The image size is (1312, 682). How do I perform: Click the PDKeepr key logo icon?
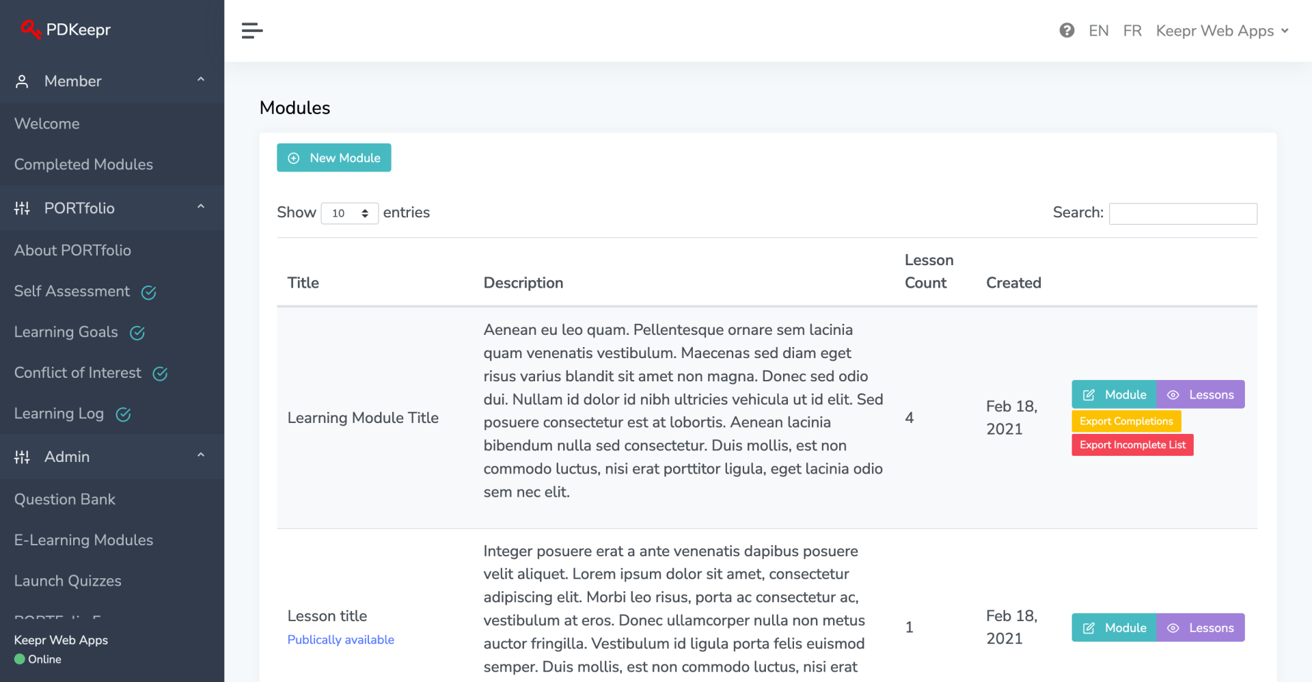(x=30, y=29)
